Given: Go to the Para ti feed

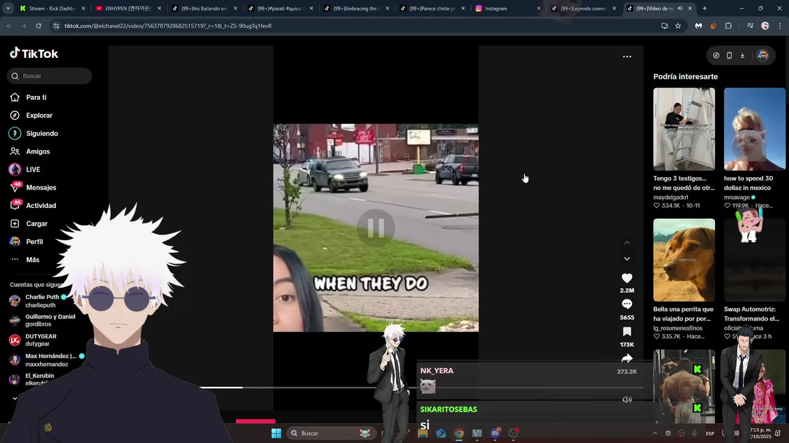Looking at the screenshot, I should pyautogui.click(x=36, y=97).
